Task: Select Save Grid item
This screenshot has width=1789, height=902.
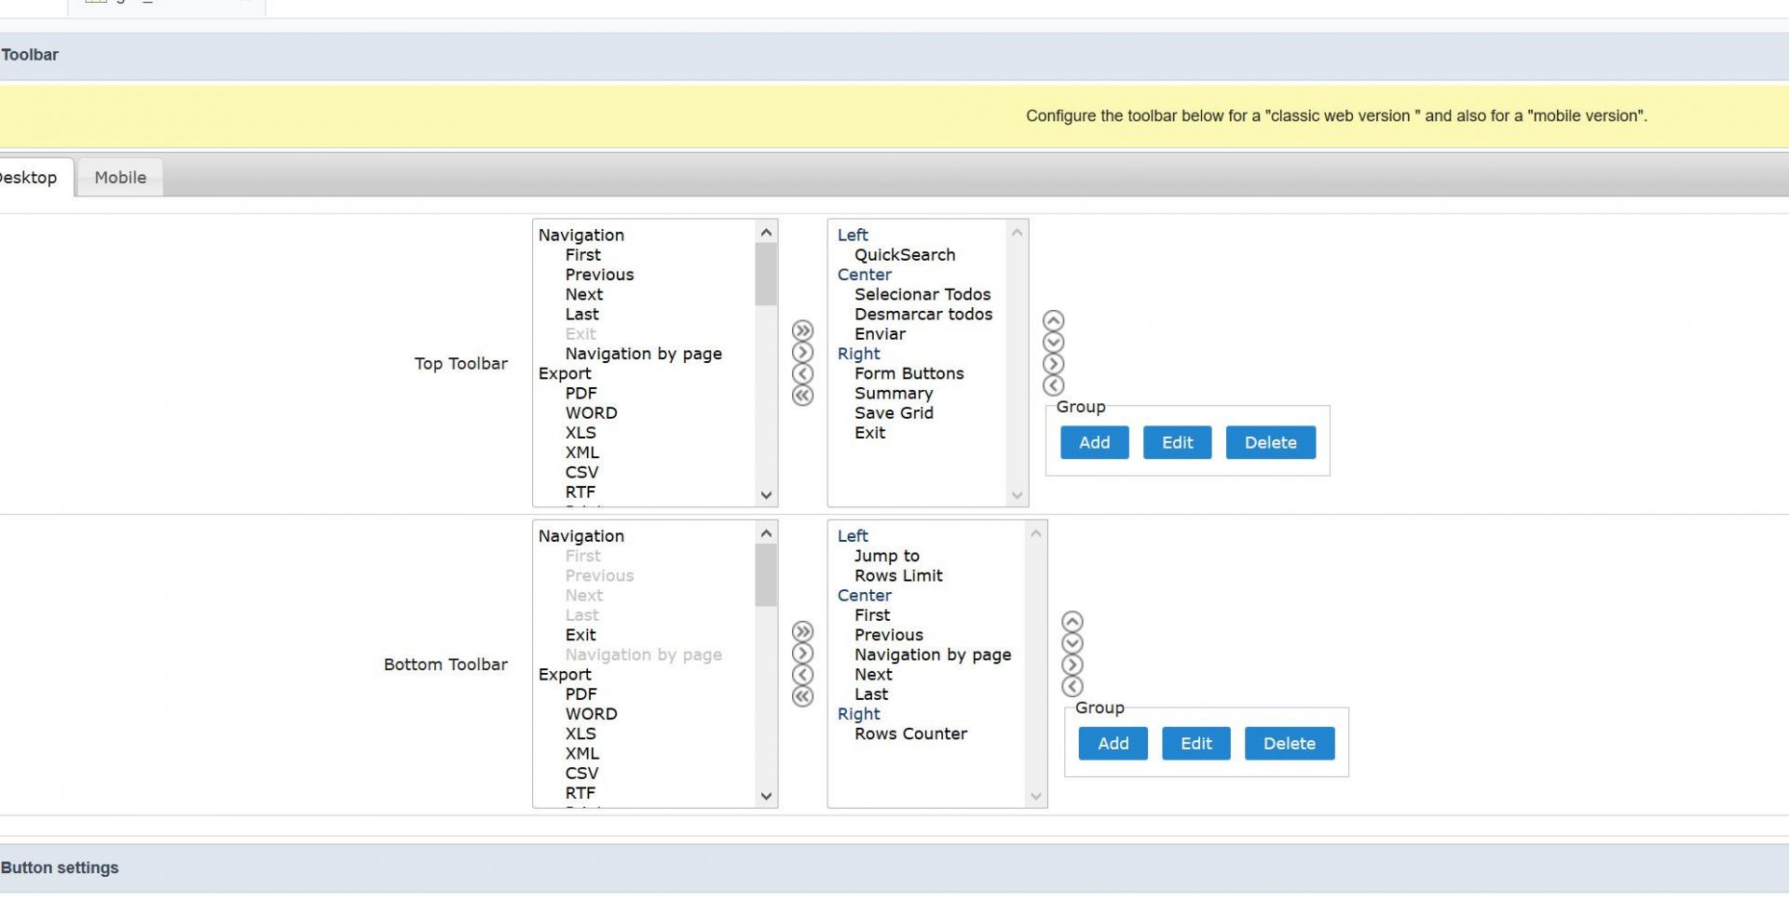Action: click(x=894, y=412)
